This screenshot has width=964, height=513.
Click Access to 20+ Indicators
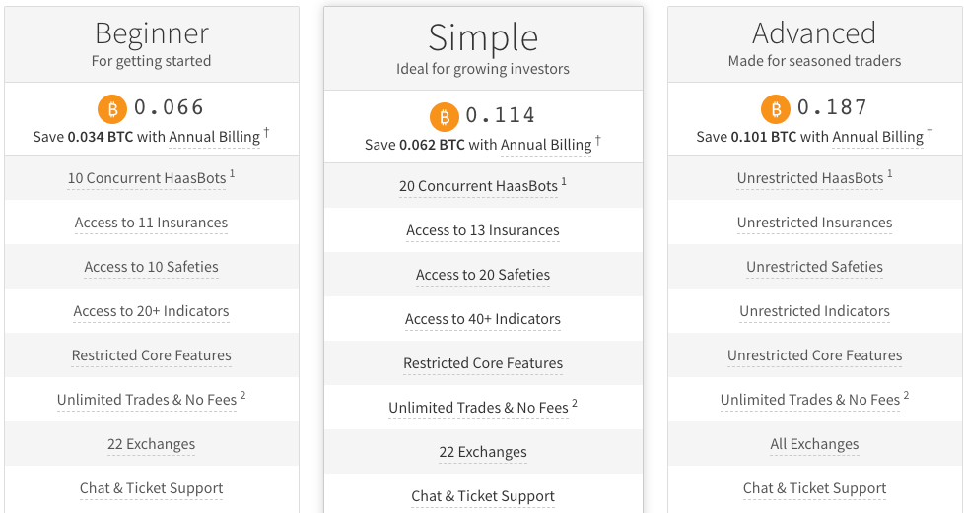pyautogui.click(x=151, y=311)
